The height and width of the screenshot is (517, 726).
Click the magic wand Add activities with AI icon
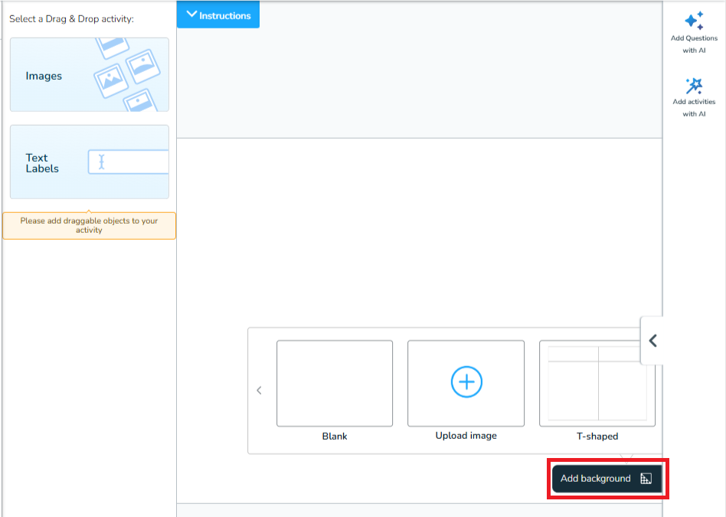coord(694,87)
